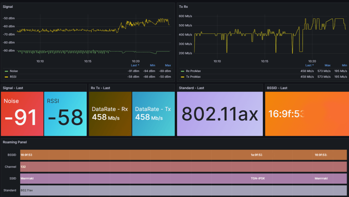Toggle RSSI series via its legend label
Screen dimensions: 349x197
pyautogui.click(x=13, y=77)
